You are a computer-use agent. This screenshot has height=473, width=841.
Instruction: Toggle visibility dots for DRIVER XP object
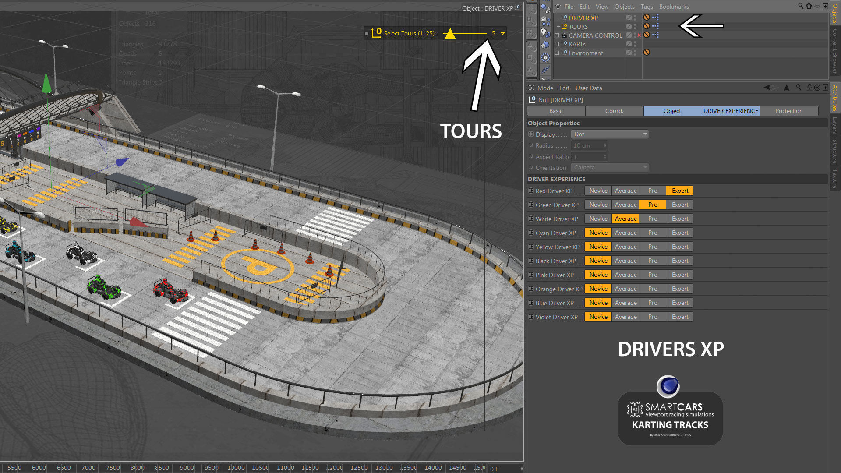pos(635,18)
